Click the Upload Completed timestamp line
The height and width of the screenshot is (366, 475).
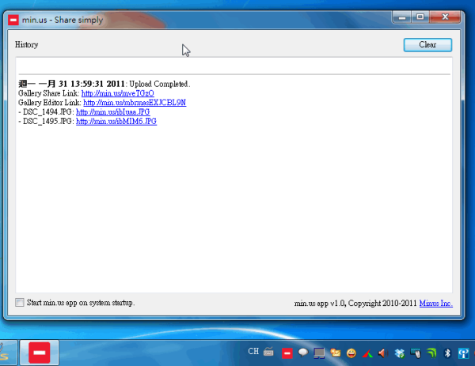tap(104, 84)
